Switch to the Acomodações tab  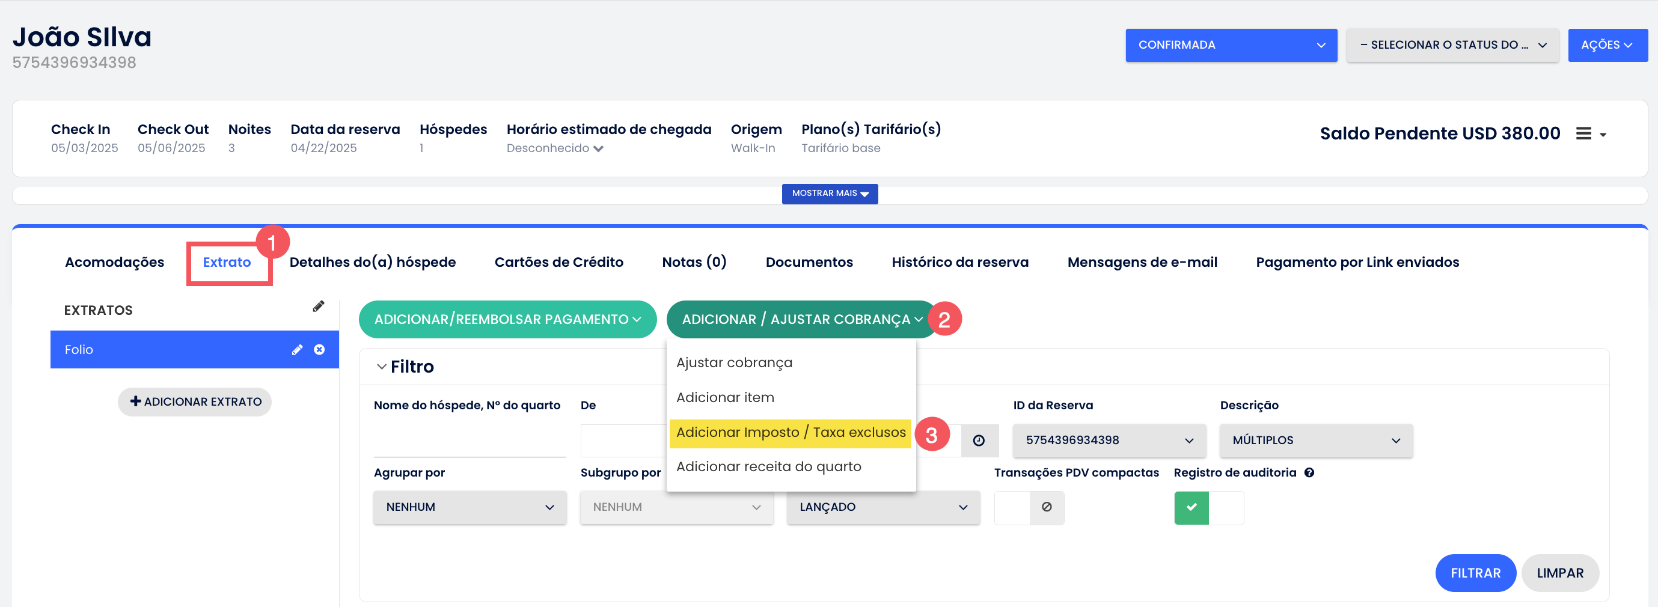coord(115,262)
